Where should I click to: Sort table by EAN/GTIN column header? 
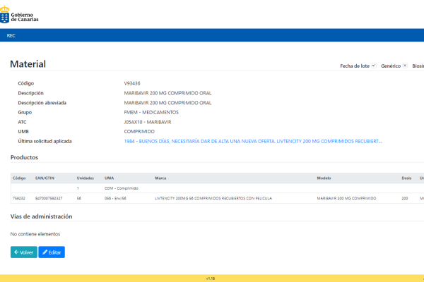45,178
